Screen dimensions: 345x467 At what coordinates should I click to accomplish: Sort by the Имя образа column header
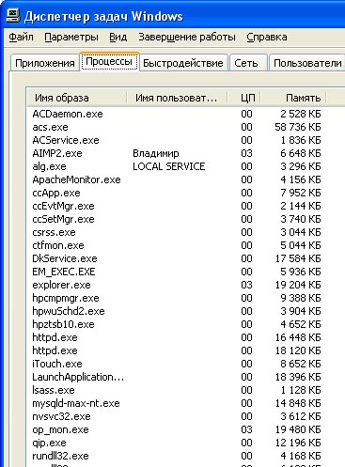[x=77, y=98]
